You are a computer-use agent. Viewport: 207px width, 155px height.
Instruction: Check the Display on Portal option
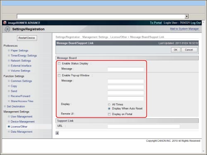(109, 114)
